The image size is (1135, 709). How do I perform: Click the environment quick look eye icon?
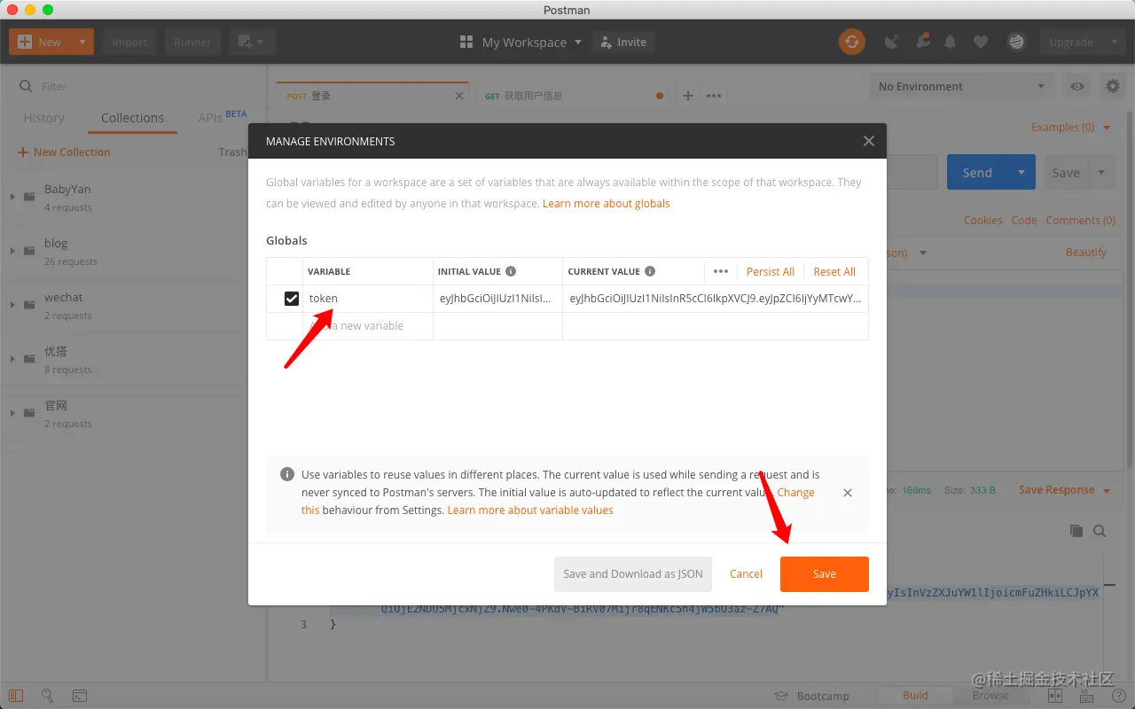coord(1076,86)
